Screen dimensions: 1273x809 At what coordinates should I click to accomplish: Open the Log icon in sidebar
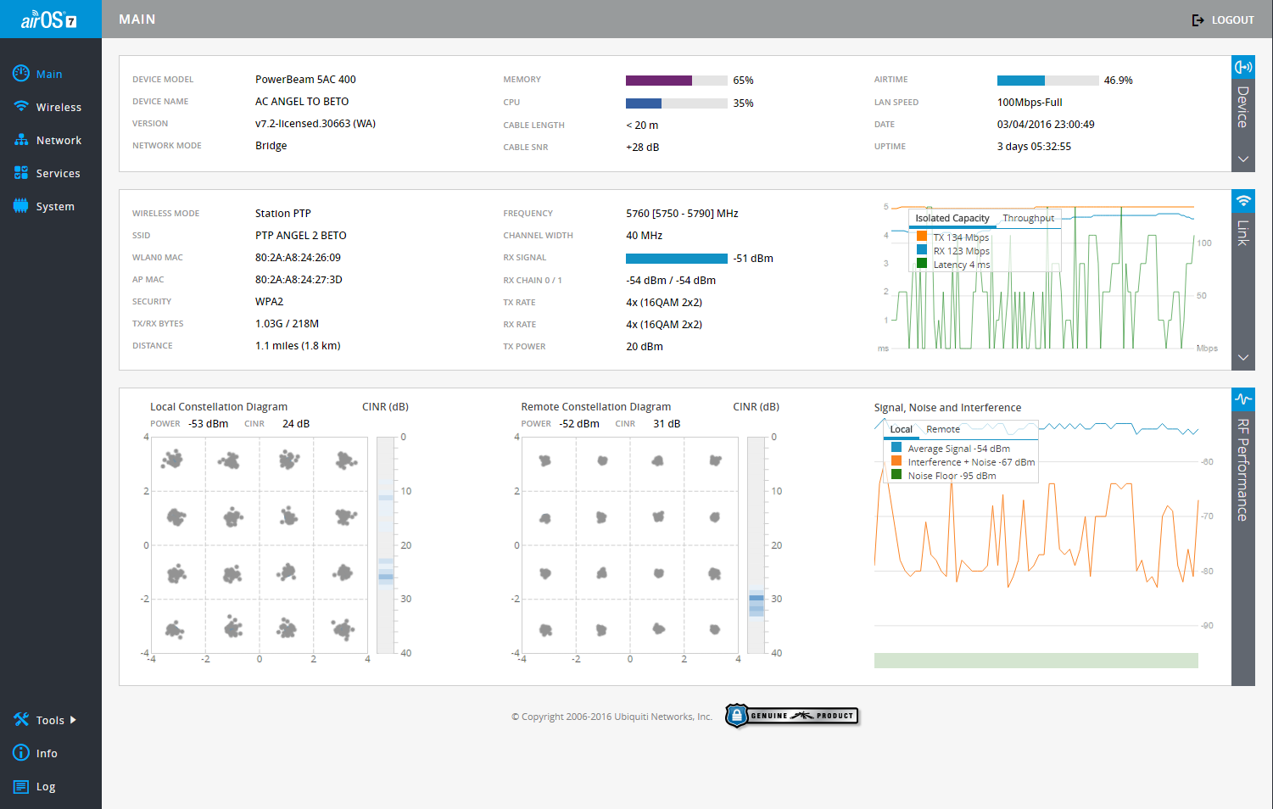21,786
